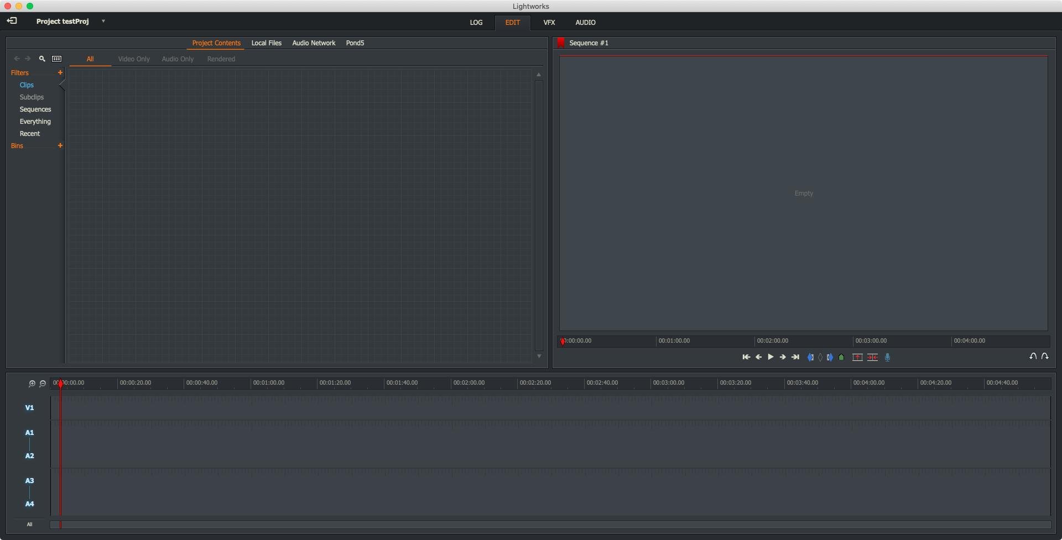
Task: Switch to the VFX tab
Action: (549, 23)
